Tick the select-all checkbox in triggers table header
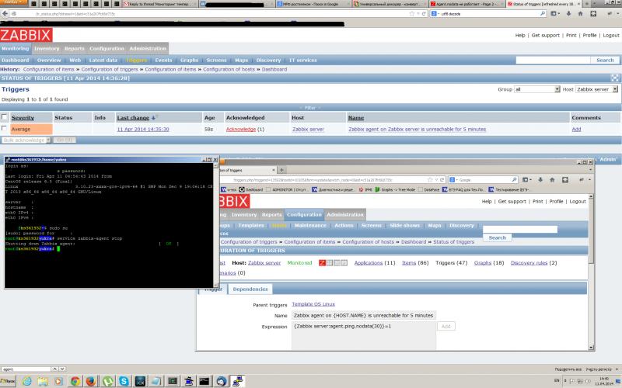The width and height of the screenshot is (622, 388). pyautogui.click(x=5, y=117)
